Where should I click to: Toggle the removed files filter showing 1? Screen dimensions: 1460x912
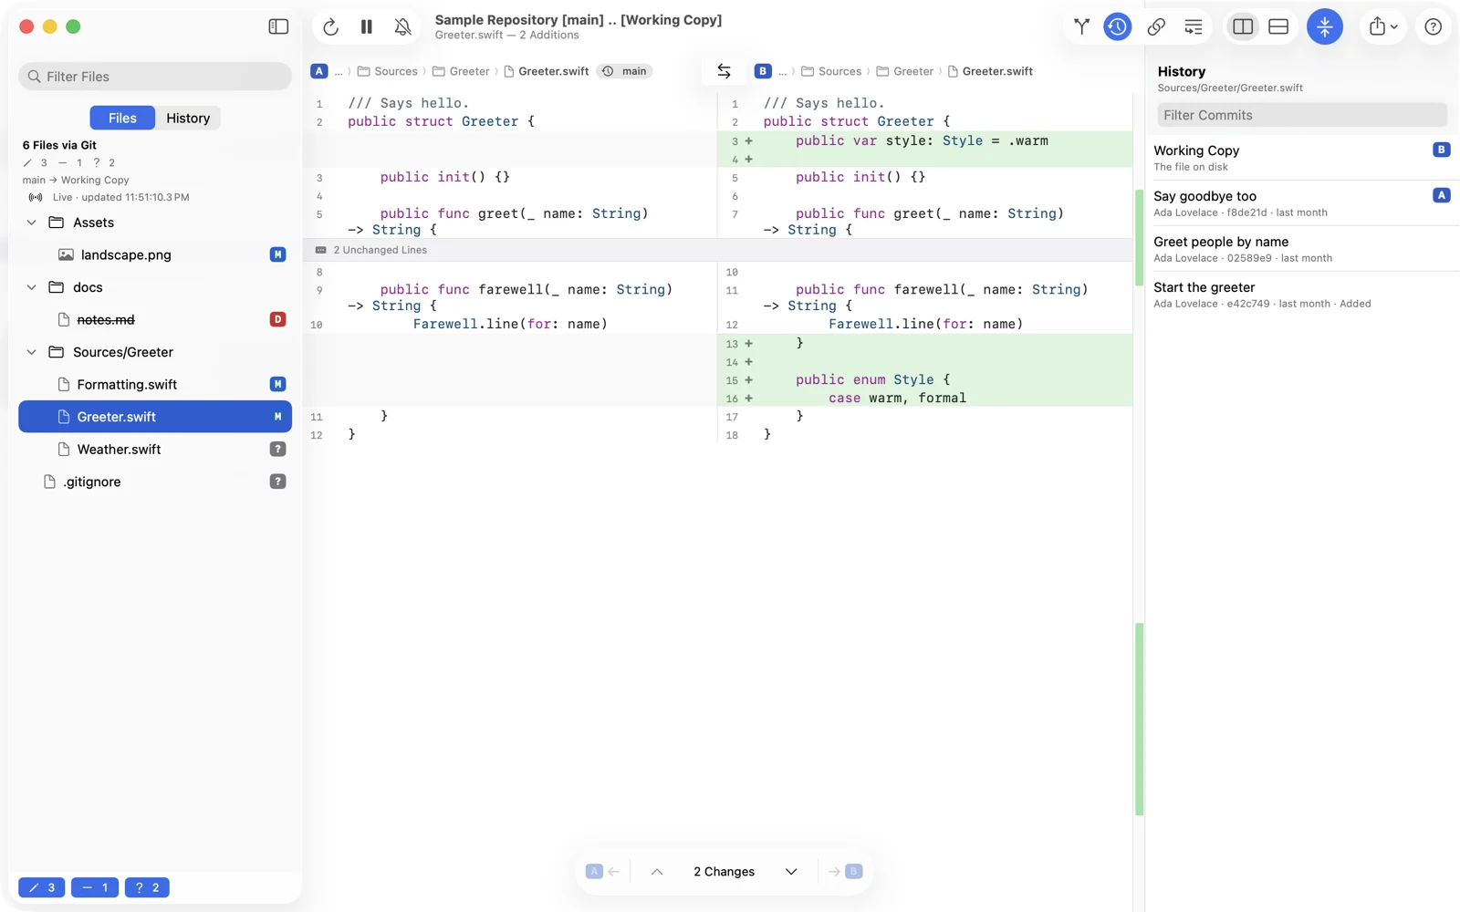coord(95,887)
